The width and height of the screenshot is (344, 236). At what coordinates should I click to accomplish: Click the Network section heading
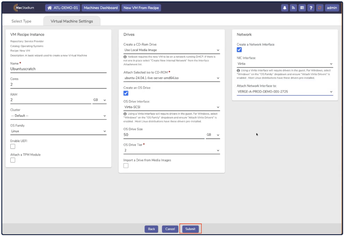(x=244, y=34)
